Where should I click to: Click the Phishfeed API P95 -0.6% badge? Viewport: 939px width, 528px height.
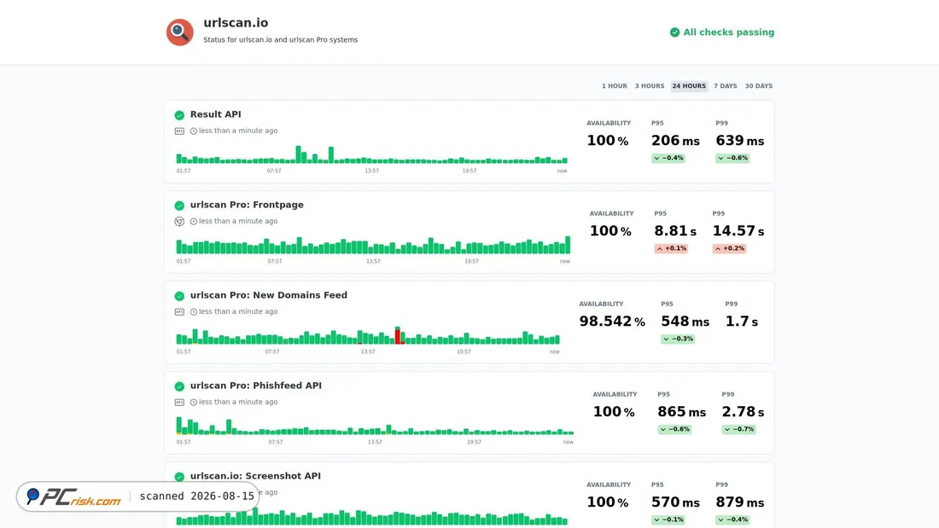(674, 429)
